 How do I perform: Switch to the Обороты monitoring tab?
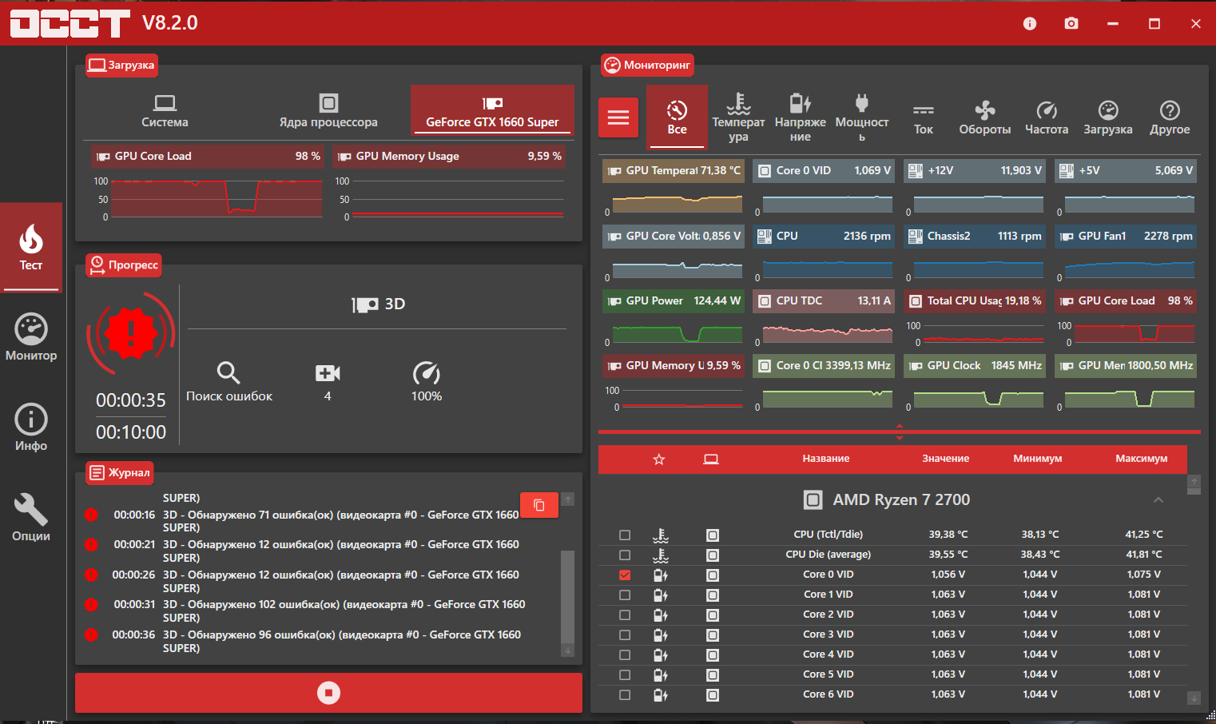[x=984, y=117]
